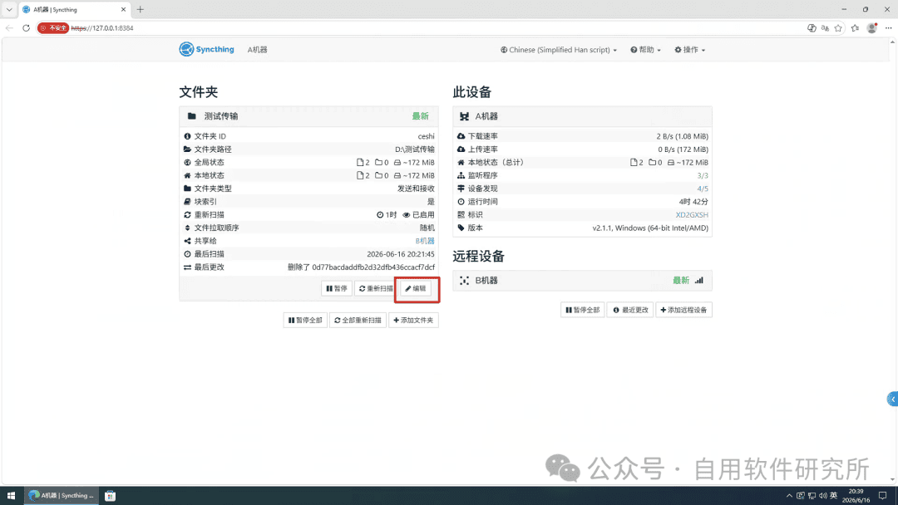Click the signpost icon beside 设备发现

461,189
